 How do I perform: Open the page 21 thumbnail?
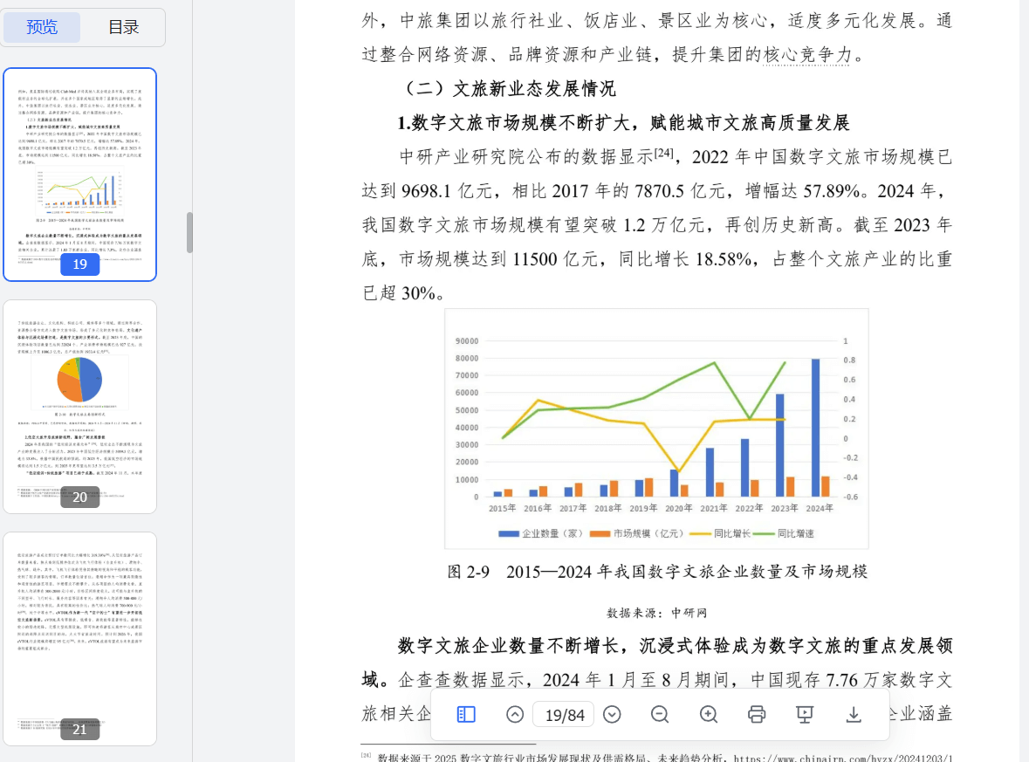(x=79, y=638)
